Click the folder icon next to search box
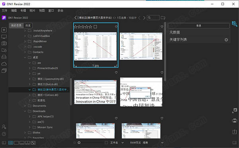The height and width of the screenshot is (148, 239). pos(163,18)
